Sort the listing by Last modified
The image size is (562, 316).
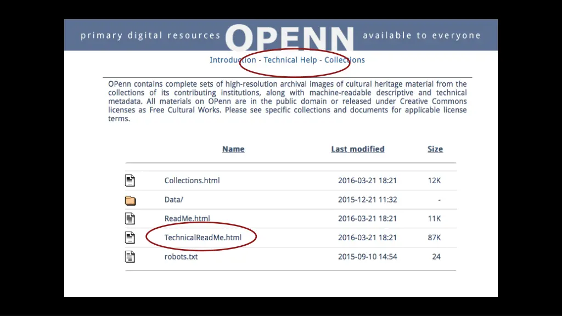[x=358, y=149]
